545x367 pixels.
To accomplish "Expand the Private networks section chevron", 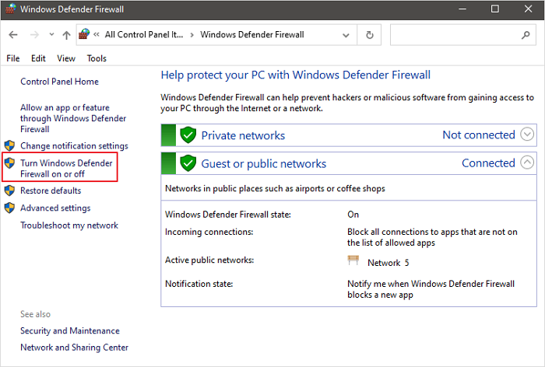I will (x=527, y=135).
